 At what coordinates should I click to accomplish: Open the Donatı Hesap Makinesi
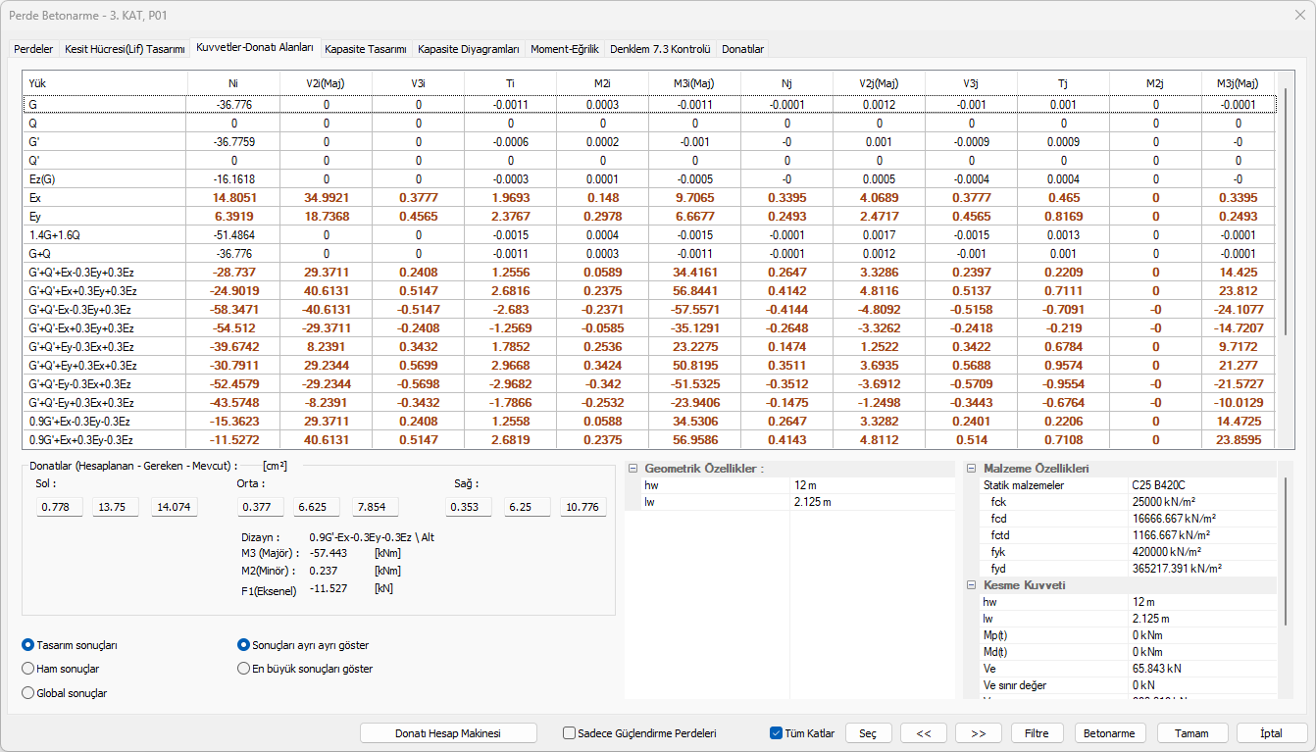[x=448, y=733]
